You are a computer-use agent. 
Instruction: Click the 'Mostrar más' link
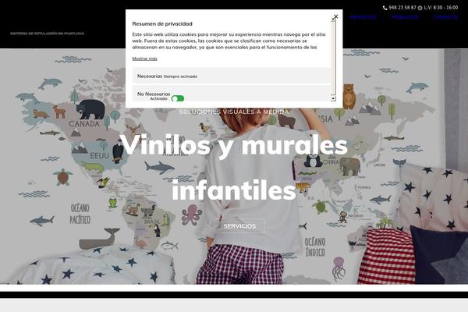point(144,58)
